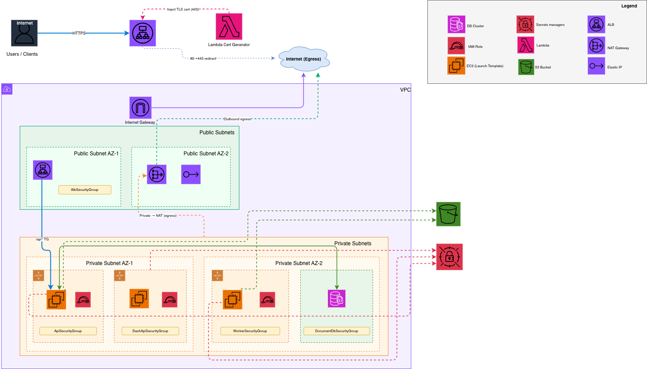
Task: Click the Users / Clients internet icon
Action: [x=24, y=33]
